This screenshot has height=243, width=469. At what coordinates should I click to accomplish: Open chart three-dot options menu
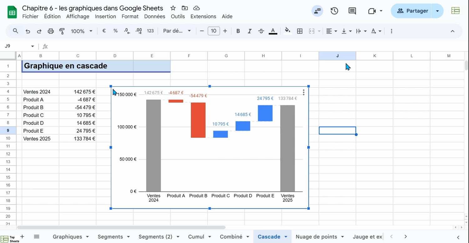304,92
